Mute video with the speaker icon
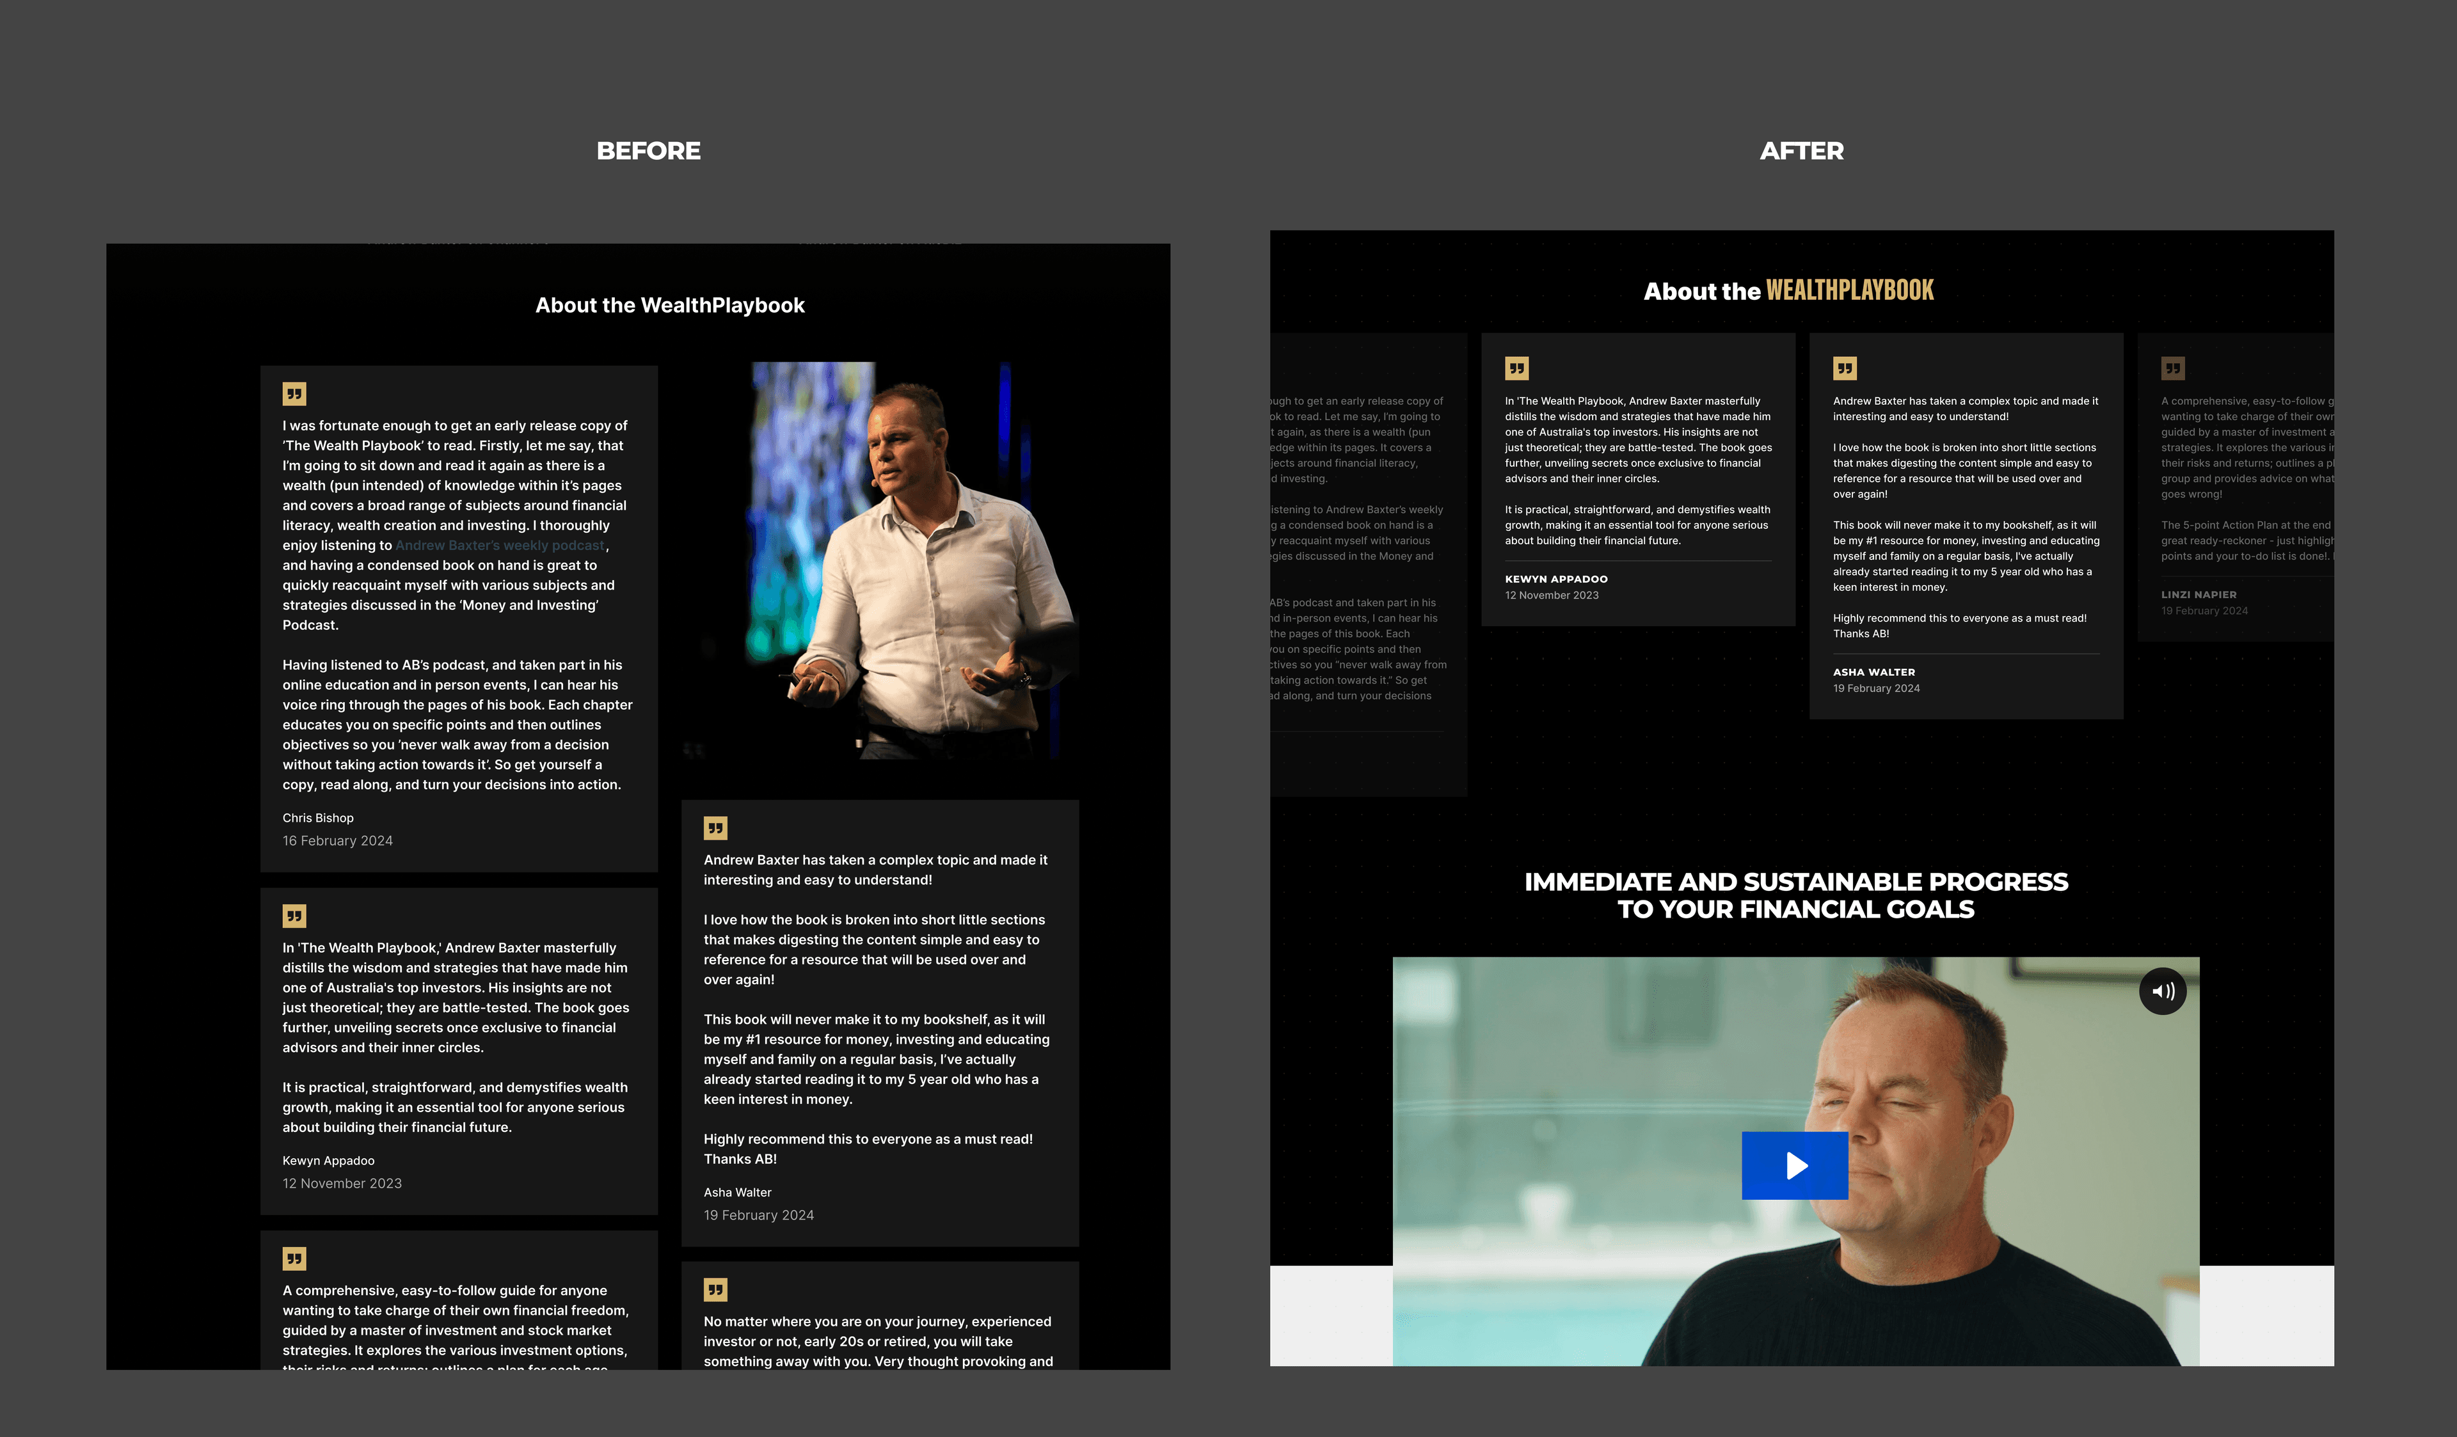The width and height of the screenshot is (2457, 1437). coord(2161,991)
